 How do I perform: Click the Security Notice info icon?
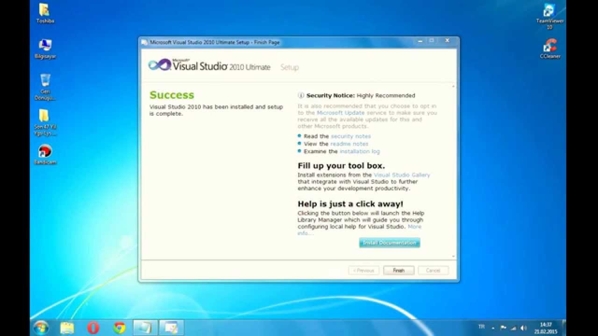click(301, 95)
